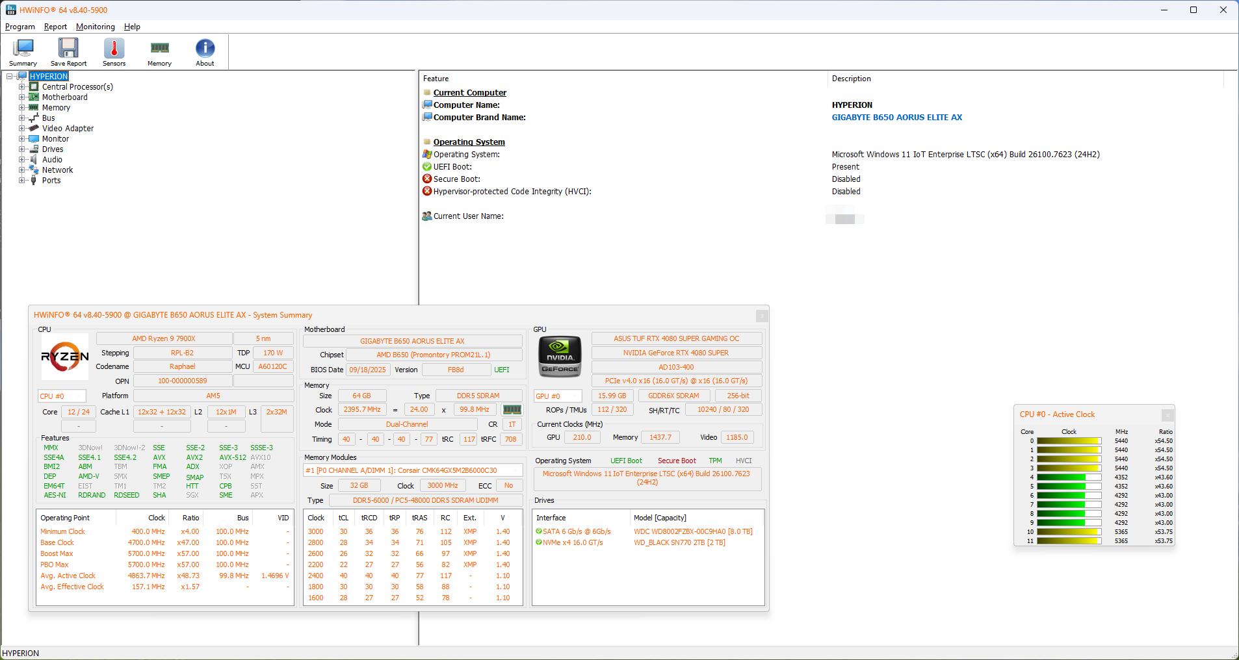Click the Monitor tree icon
1239x660 pixels.
34,138
